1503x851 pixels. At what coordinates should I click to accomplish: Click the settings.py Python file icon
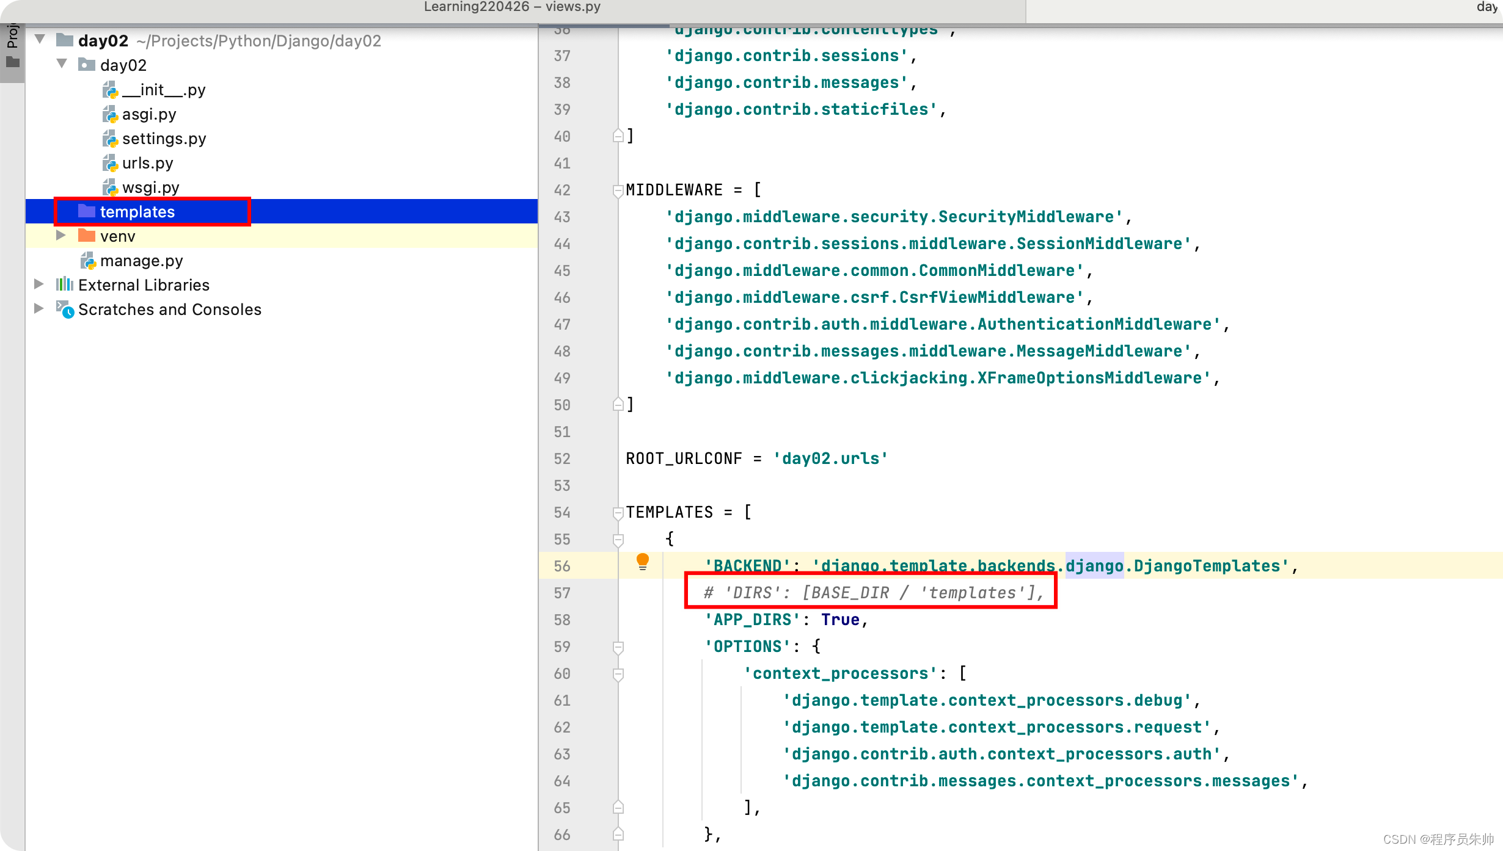110,139
